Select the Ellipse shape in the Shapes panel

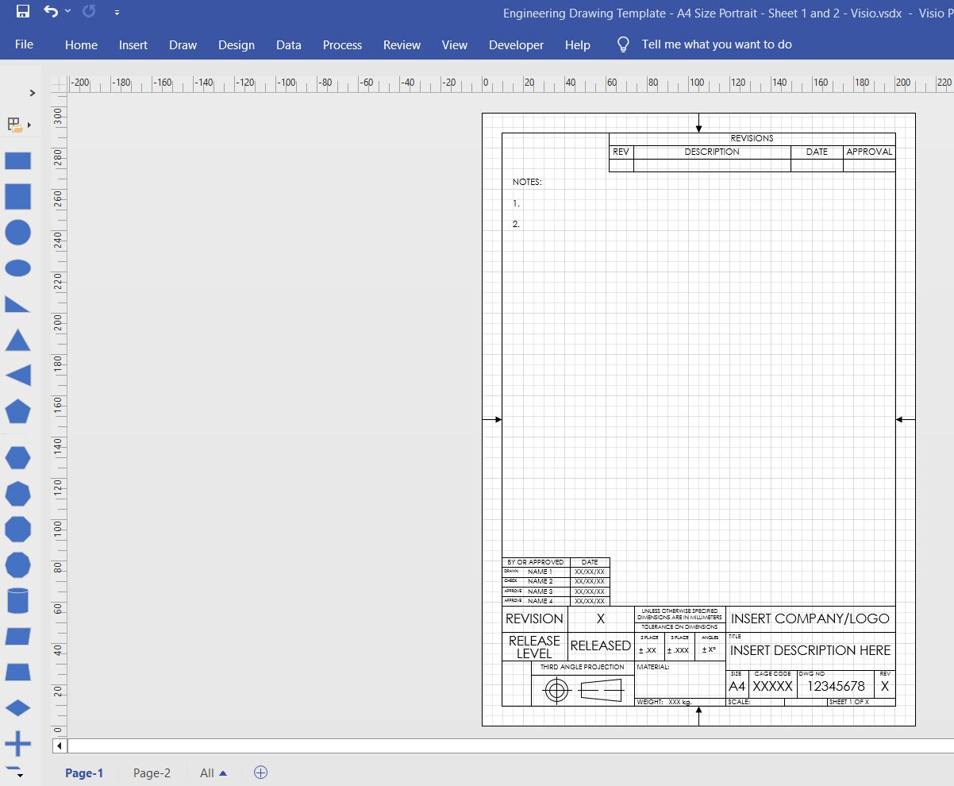(17, 268)
